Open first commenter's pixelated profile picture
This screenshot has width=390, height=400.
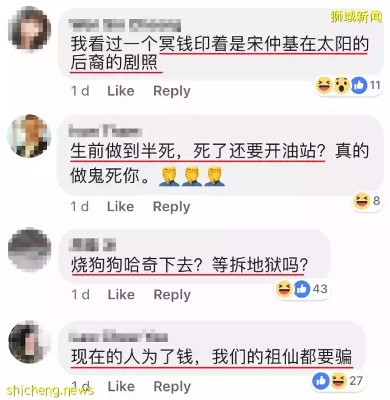(29, 29)
